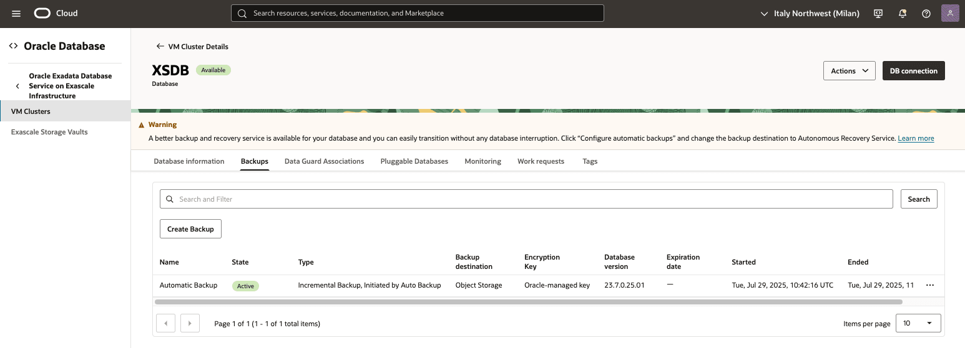965x348 pixels.
Task: Open Data Guard Associations tab
Action: pyautogui.click(x=324, y=161)
